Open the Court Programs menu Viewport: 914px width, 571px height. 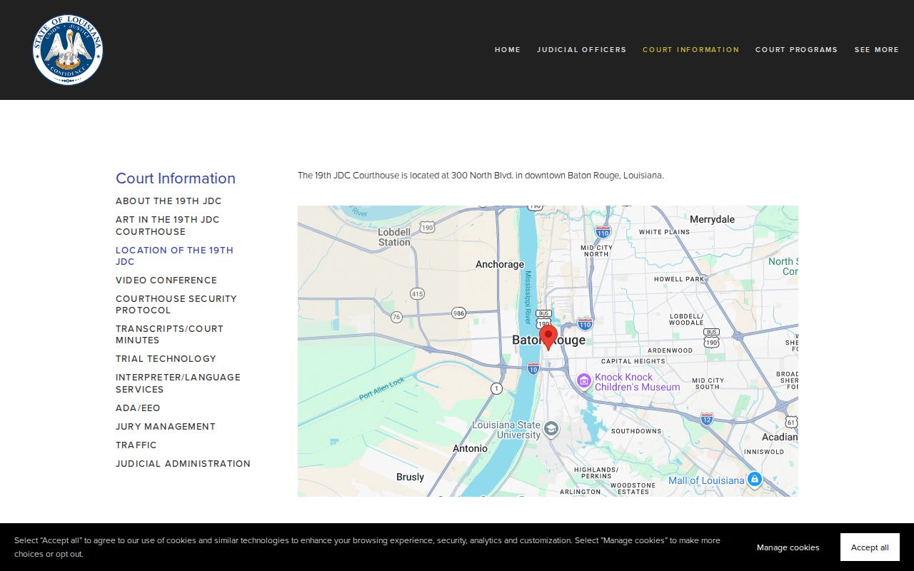tap(797, 50)
